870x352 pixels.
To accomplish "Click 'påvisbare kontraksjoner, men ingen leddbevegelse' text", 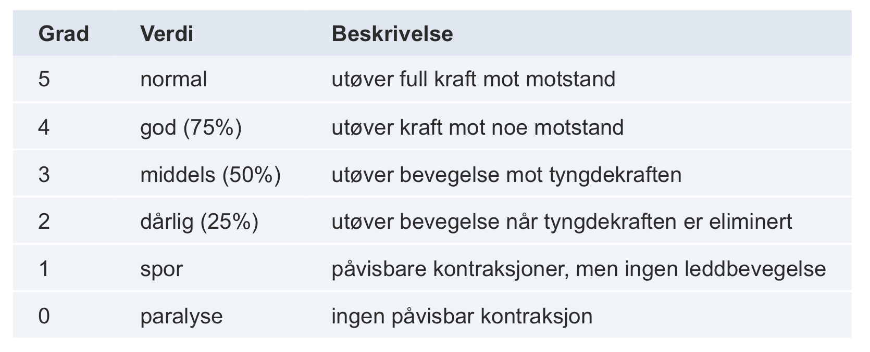I will click(578, 269).
